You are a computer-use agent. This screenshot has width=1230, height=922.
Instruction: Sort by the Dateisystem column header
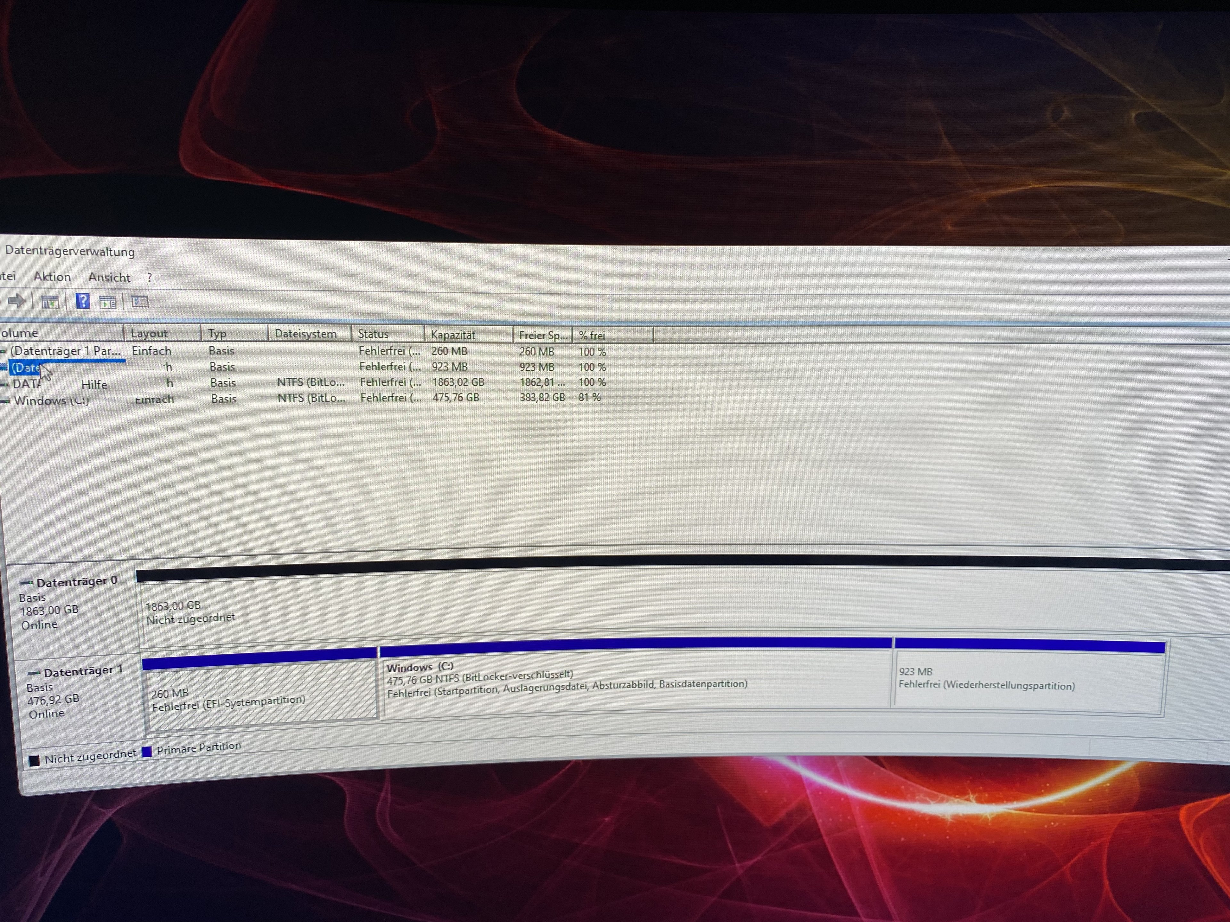tap(305, 334)
